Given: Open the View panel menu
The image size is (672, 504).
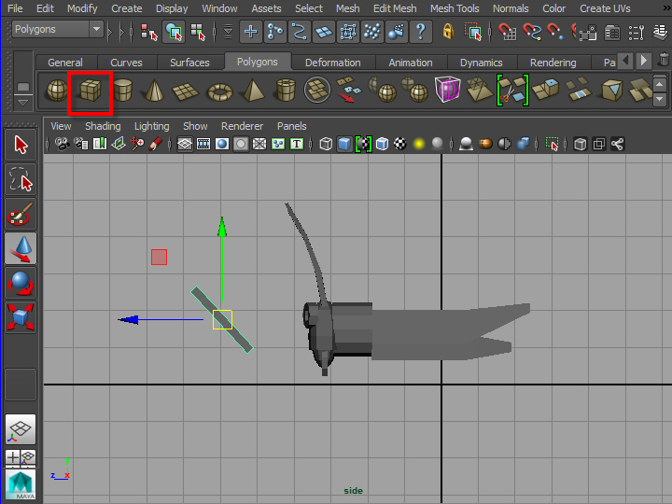Looking at the screenshot, I should click(61, 126).
